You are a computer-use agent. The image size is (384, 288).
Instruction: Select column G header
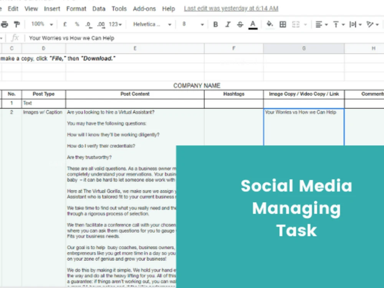click(304, 48)
